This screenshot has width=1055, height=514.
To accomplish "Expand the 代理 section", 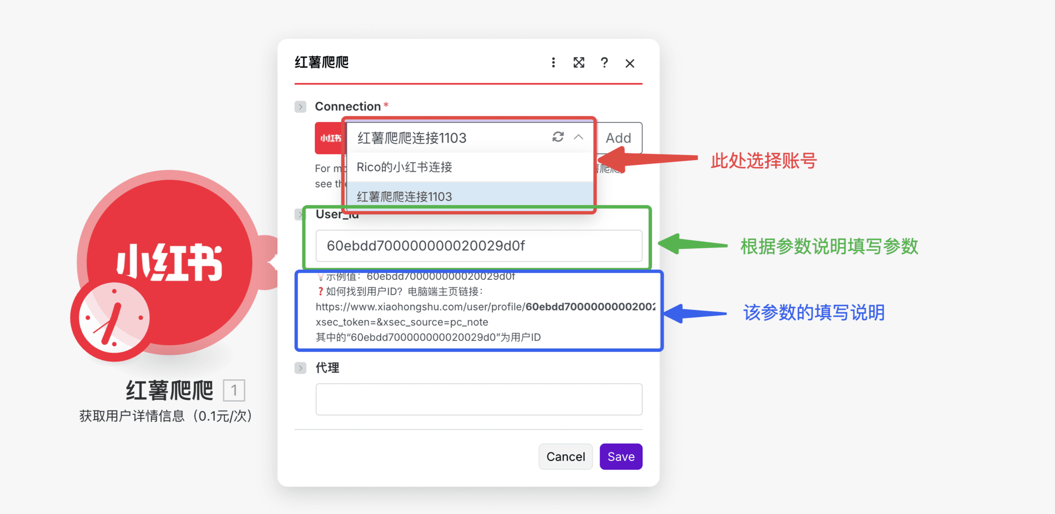I will click(301, 367).
